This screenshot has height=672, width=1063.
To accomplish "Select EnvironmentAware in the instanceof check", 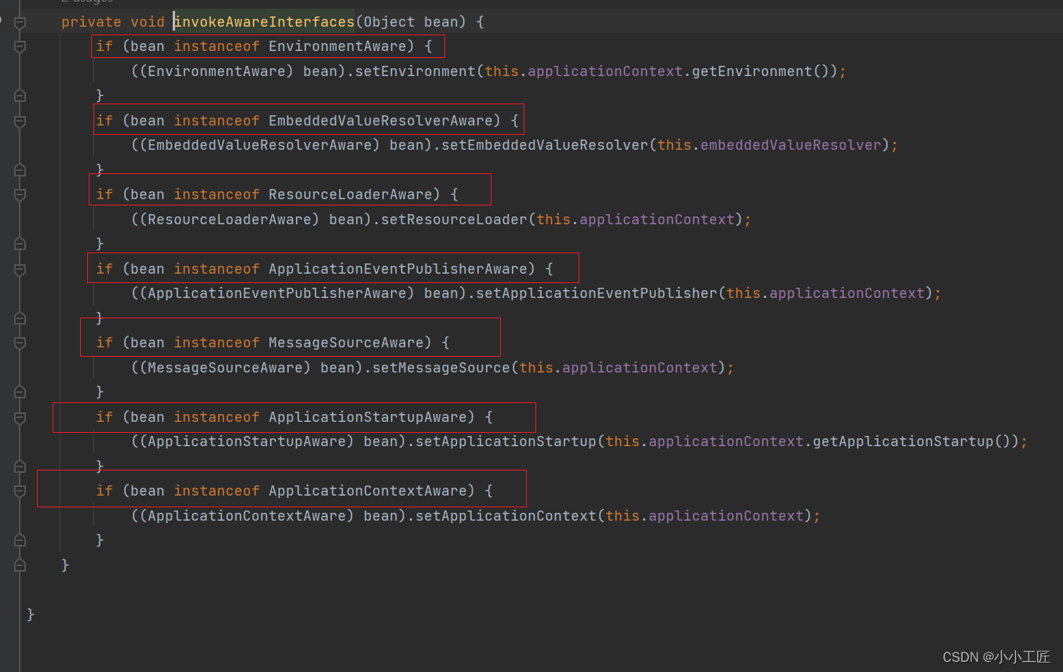I will 338,46.
